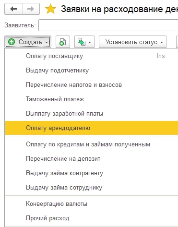178x227 pixels.
Task: Click the forward navigation arrow
Action: (31, 9)
